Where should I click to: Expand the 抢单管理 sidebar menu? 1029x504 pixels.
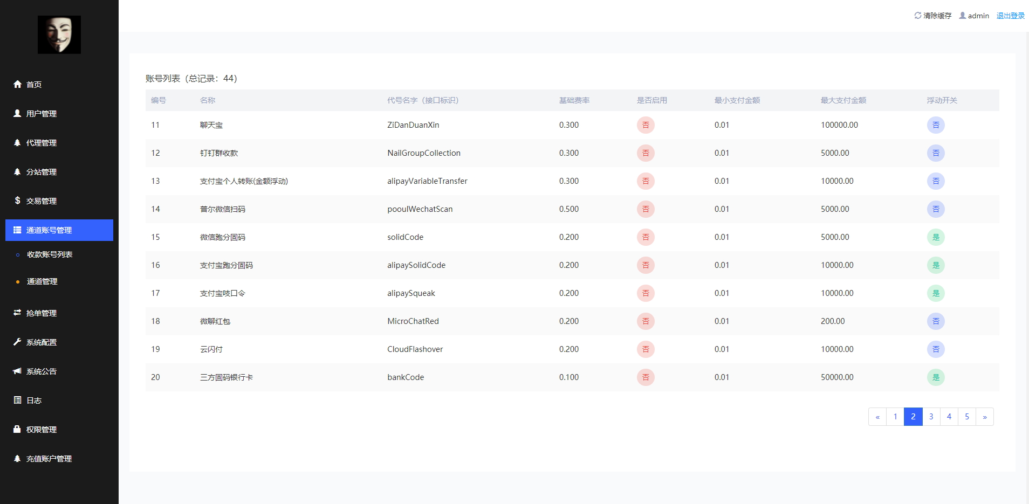[x=42, y=313]
